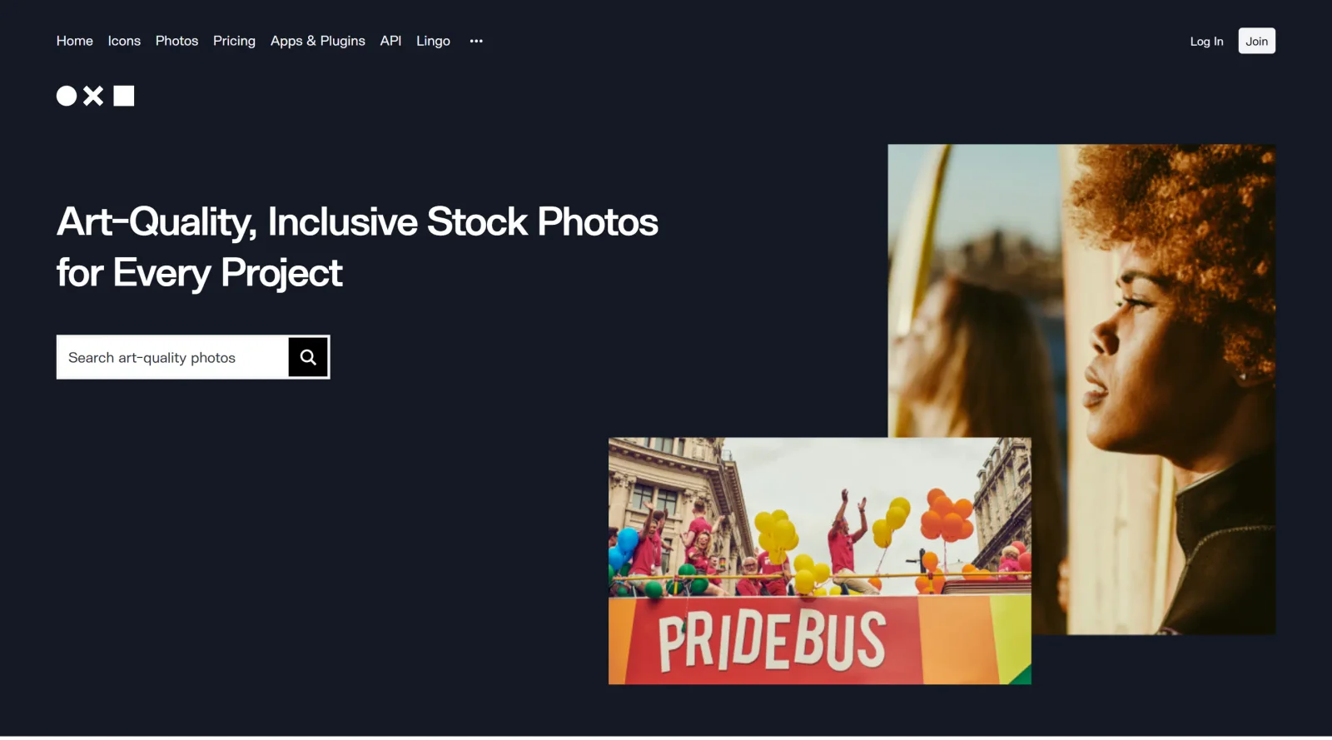Go to the Home nav item
Viewport: 1332px width, 740px height.
coord(75,41)
